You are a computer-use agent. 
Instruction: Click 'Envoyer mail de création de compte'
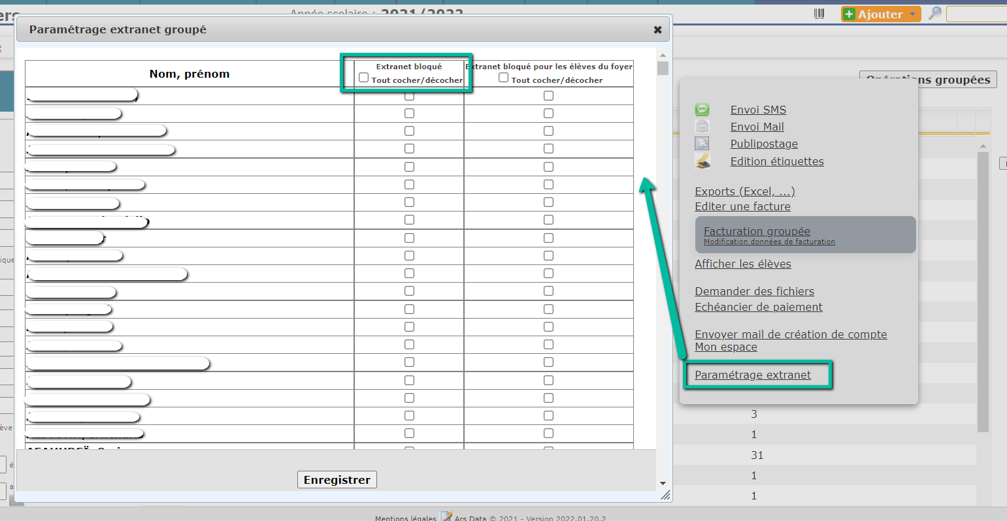point(791,334)
